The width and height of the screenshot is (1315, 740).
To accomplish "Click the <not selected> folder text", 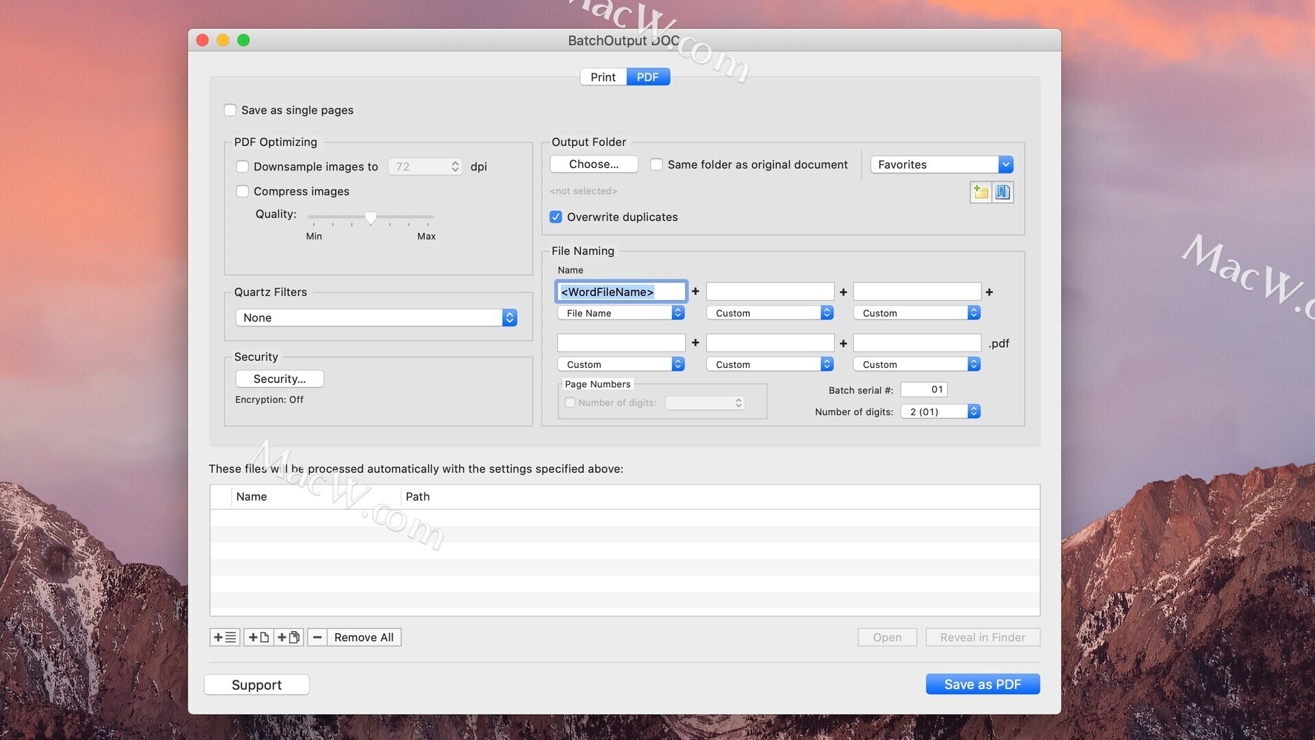I will coord(584,191).
